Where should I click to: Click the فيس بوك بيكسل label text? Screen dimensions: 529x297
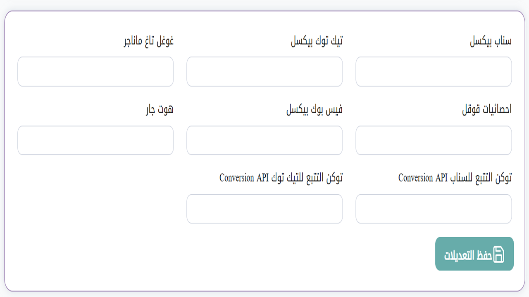[x=315, y=109]
